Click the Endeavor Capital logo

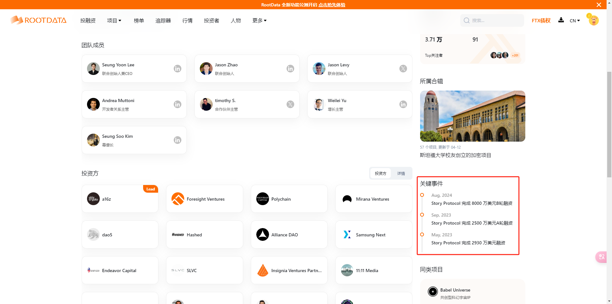[93, 270]
